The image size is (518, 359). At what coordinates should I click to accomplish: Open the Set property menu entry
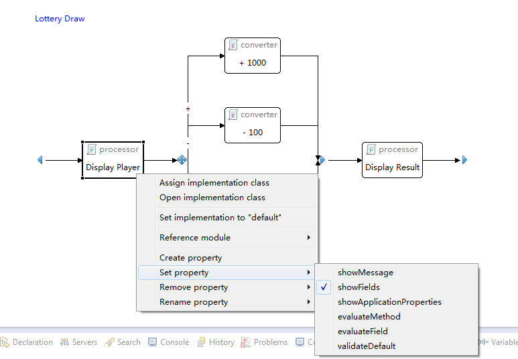click(x=227, y=273)
